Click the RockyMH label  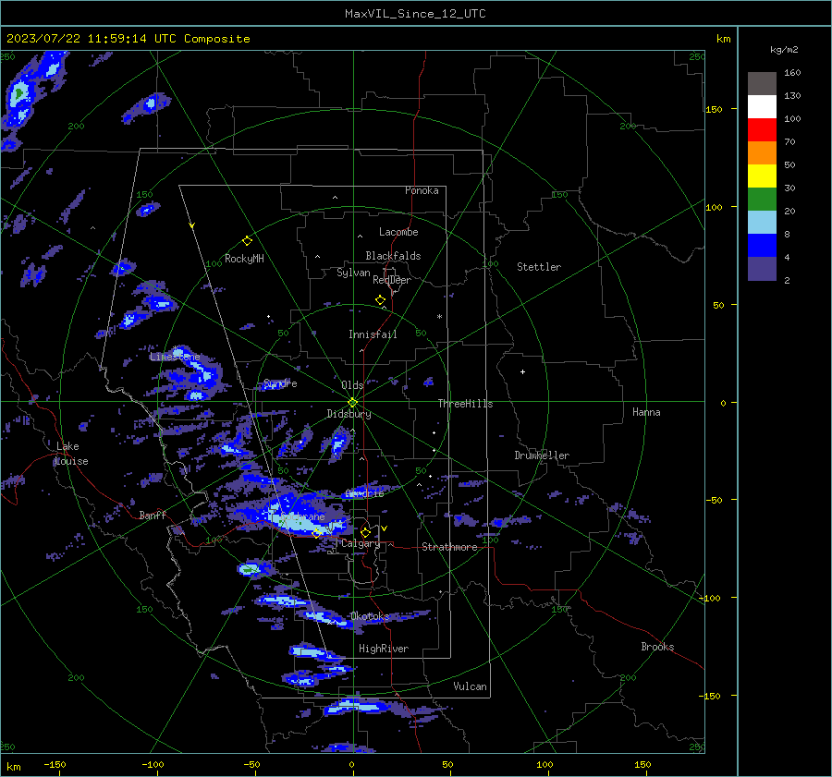click(244, 259)
